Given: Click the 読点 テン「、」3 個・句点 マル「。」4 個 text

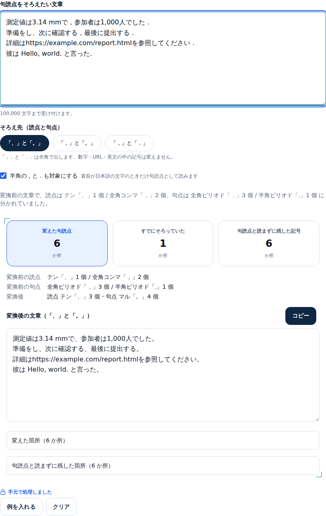Looking at the screenshot, I should [103, 296].
